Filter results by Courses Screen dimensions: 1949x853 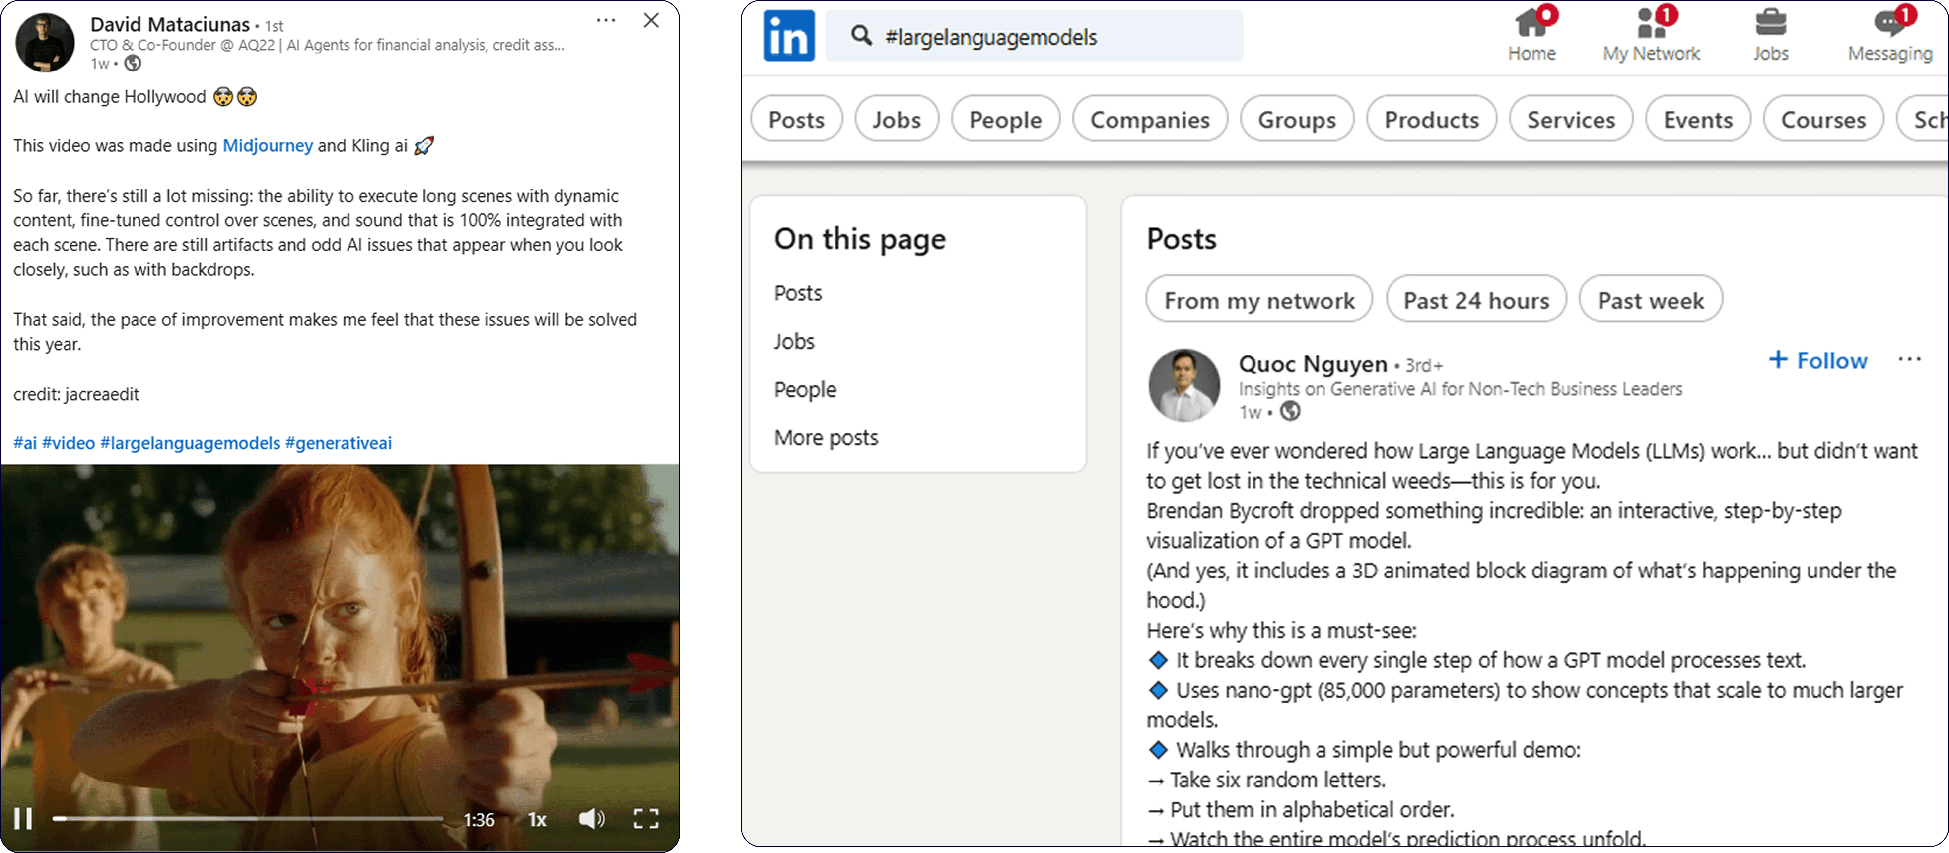point(1823,119)
